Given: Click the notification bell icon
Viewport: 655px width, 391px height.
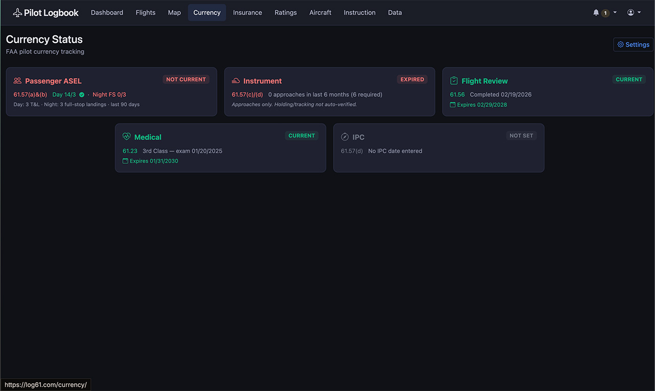Looking at the screenshot, I should [x=596, y=13].
